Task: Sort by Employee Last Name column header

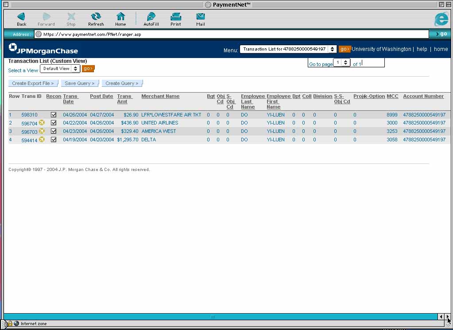Action: pos(252,101)
